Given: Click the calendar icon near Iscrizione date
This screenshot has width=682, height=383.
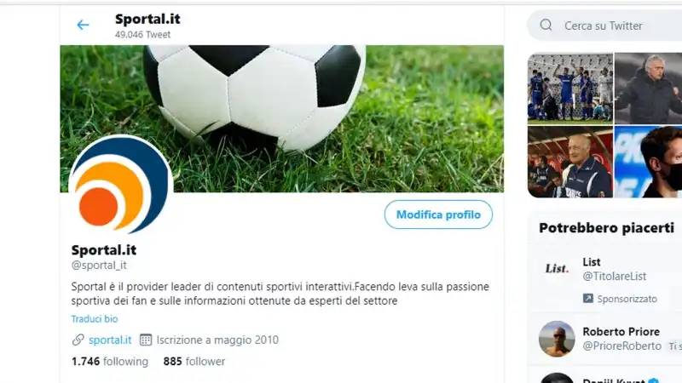Looking at the screenshot, I should (146, 340).
